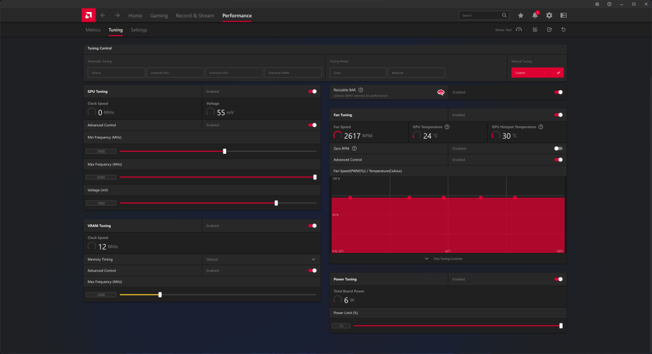
Task: Open the settings gear icon
Action: [549, 15]
